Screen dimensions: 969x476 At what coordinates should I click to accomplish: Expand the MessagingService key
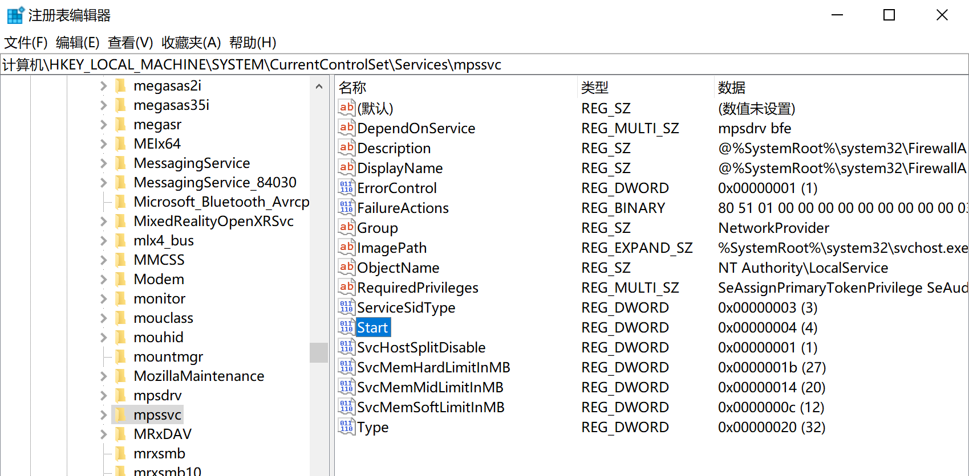103,163
